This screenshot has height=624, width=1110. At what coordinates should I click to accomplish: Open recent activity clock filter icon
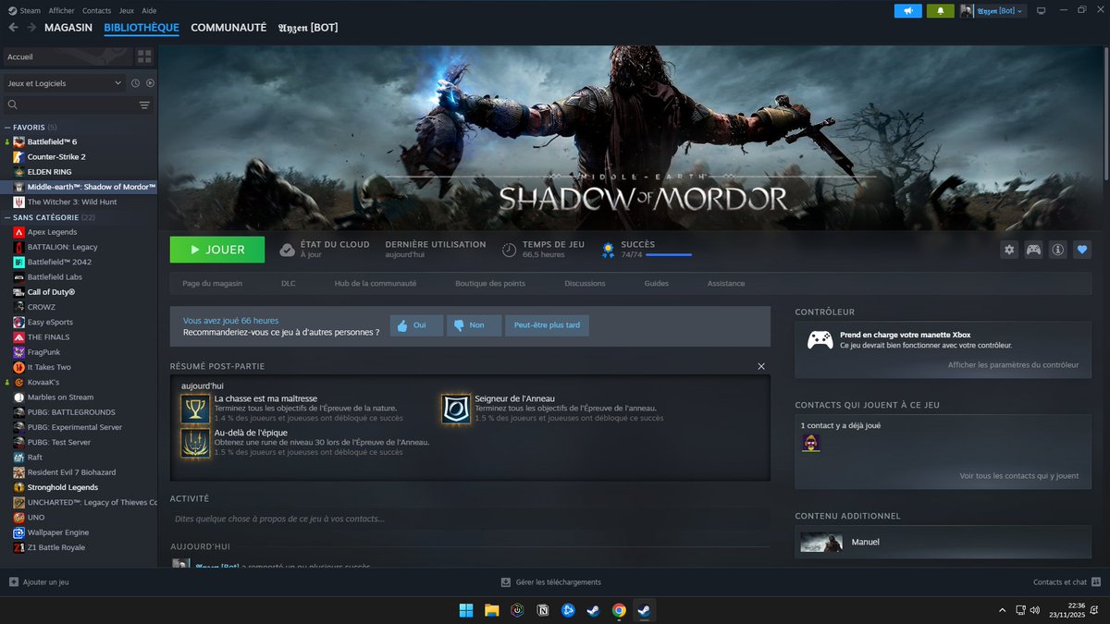(135, 83)
